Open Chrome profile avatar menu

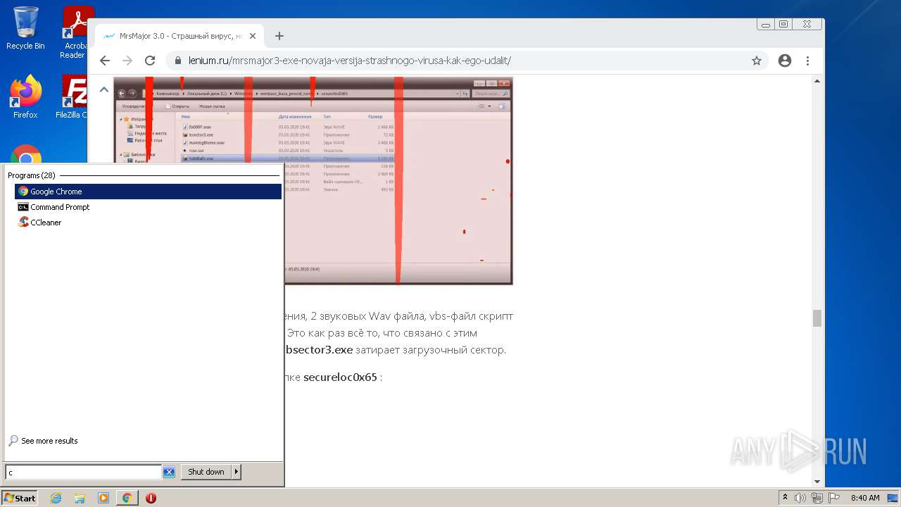(785, 61)
